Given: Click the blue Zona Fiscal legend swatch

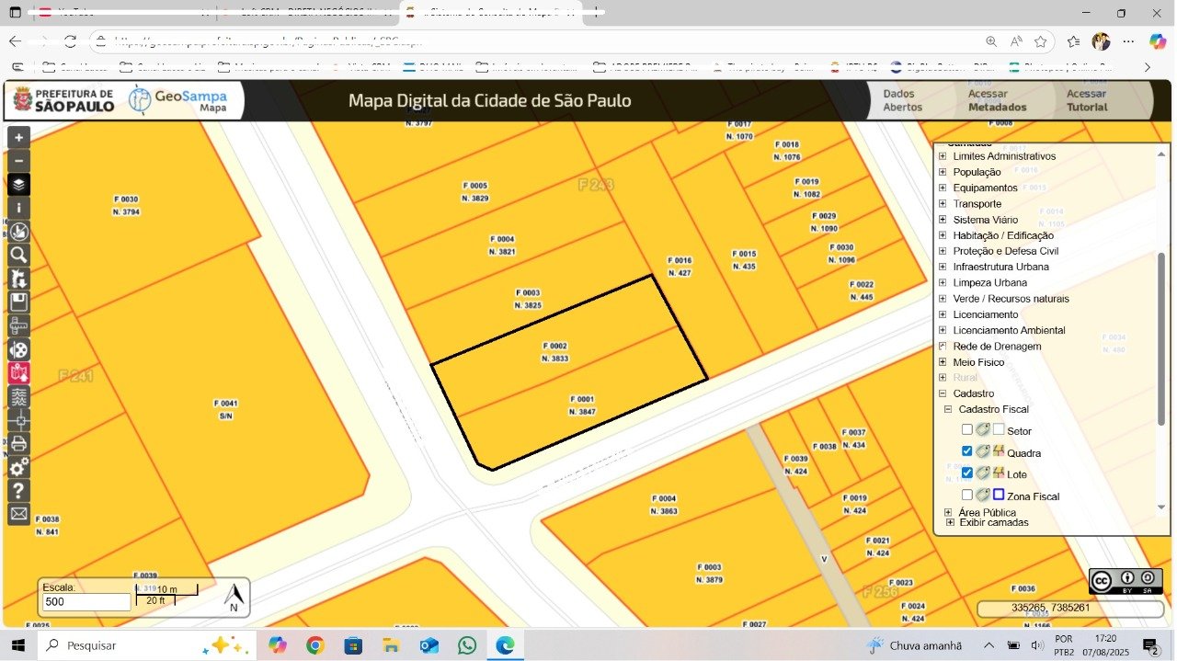Looking at the screenshot, I should pos(999,495).
